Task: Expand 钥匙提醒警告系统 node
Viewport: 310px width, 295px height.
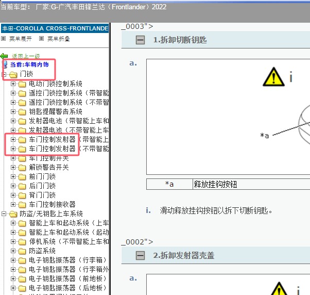Action: 13,112
